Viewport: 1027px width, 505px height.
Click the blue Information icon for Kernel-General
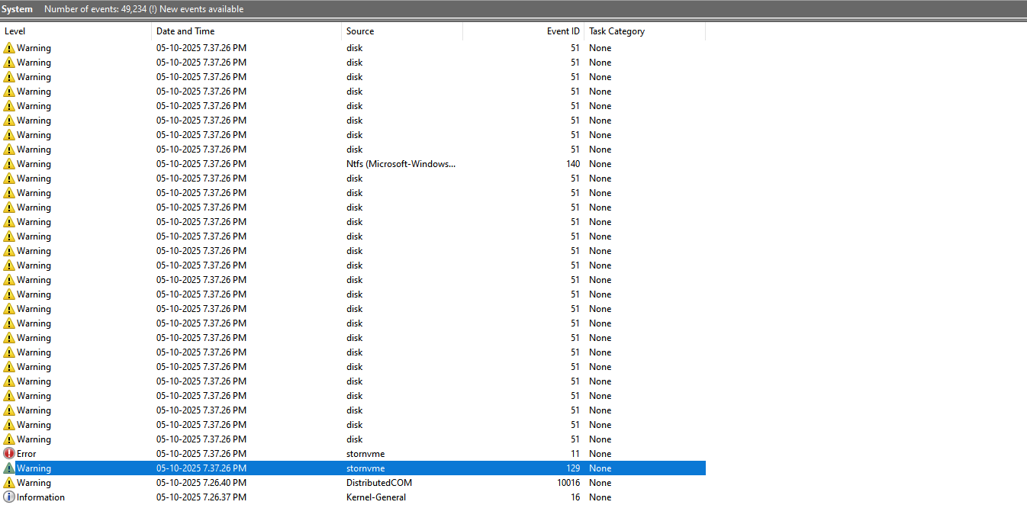9,497
